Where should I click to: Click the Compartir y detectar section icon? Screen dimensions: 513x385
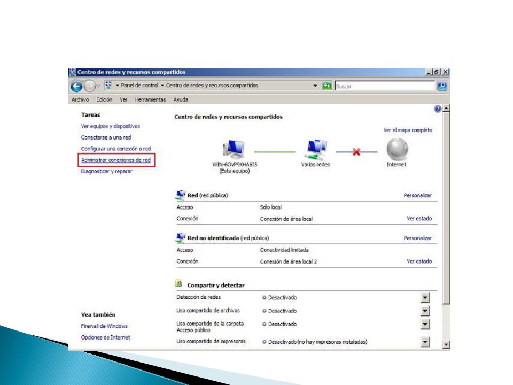click(178, 283)
